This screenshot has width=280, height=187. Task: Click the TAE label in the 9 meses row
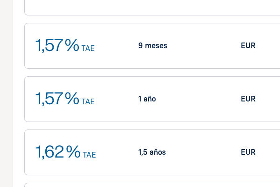point(88,48)
